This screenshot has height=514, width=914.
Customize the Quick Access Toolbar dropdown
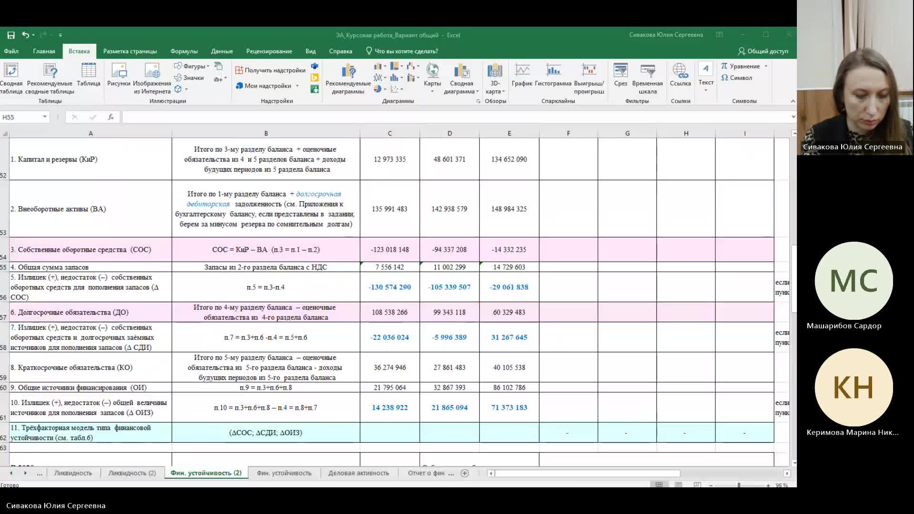(60, 35)
